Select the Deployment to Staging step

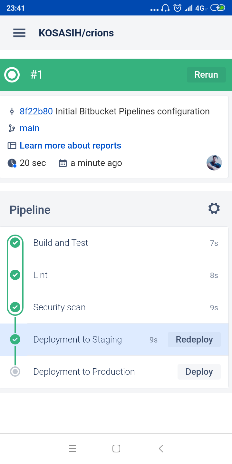(x=77, y=340)
